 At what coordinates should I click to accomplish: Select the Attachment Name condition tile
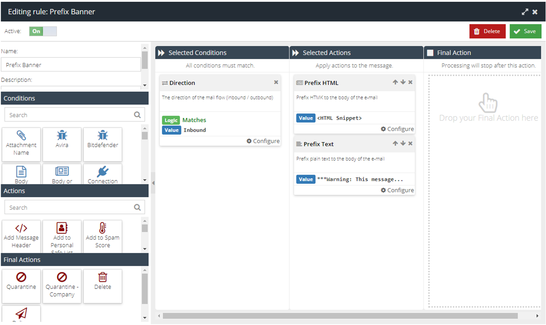pyautogui.click(x=21, y=144)
